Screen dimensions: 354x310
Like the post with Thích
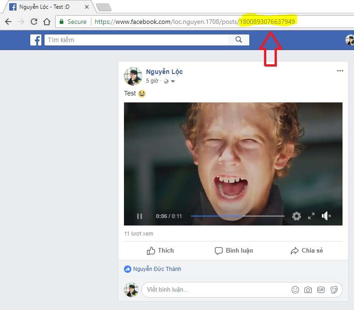point(160,250)
